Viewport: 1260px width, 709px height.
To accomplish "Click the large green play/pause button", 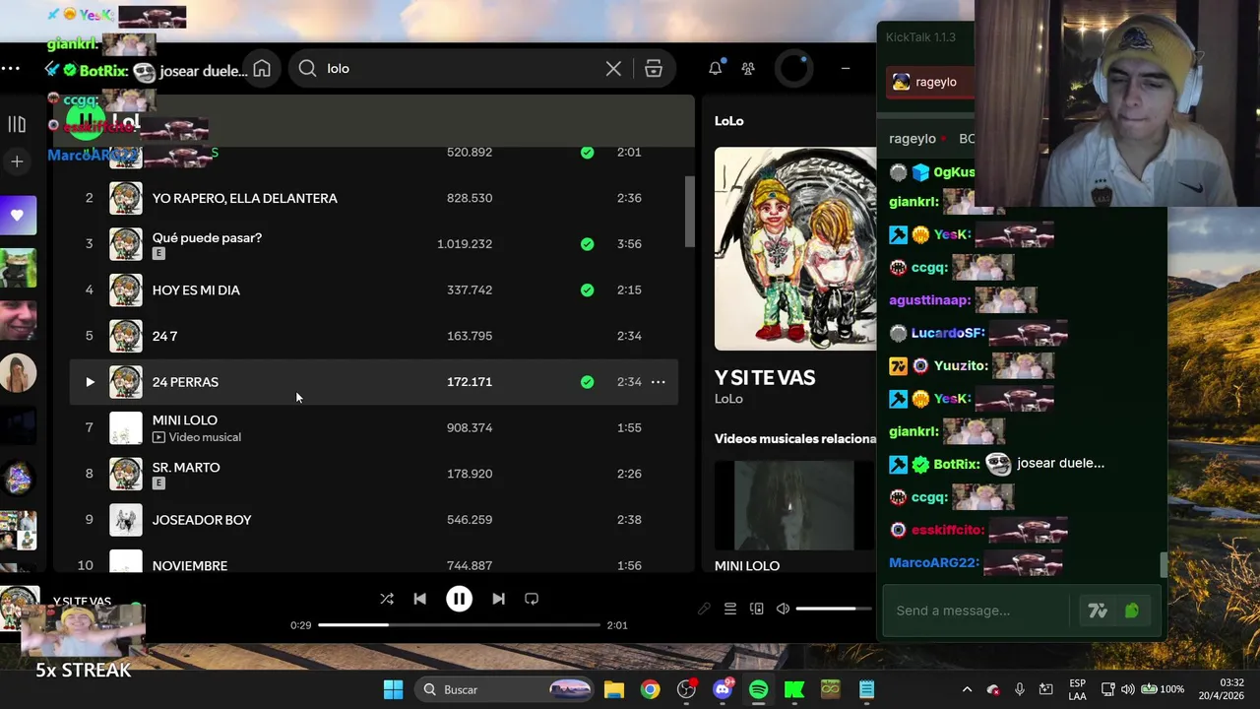I will 86,121.
